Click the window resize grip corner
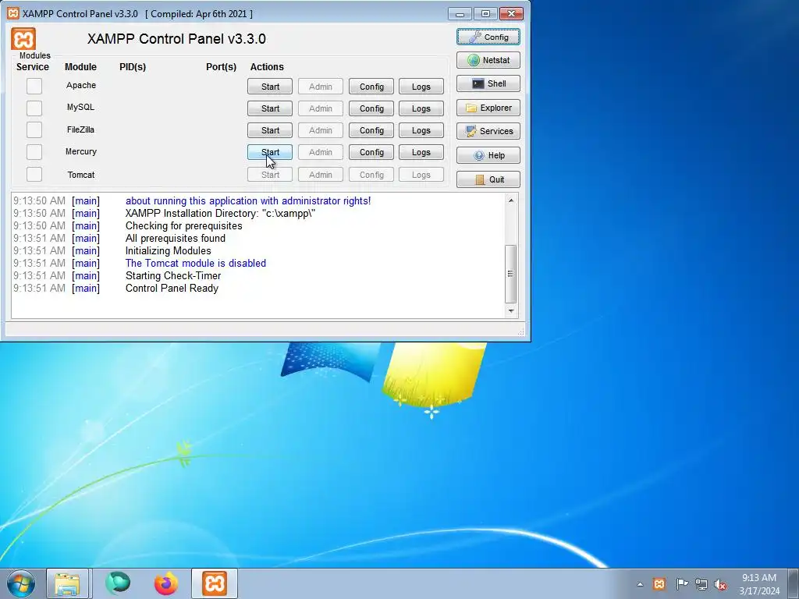The width and height of the screenshot is (799, 599). [520, 331]
